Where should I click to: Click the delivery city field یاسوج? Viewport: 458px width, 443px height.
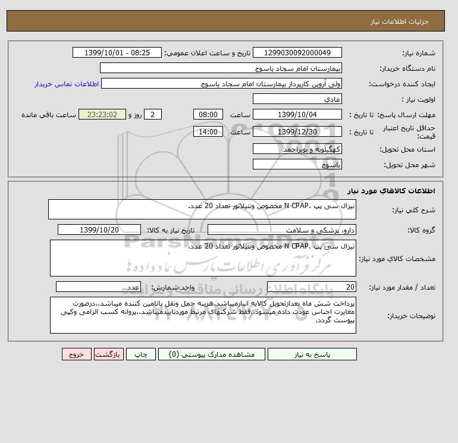point(297,164)
